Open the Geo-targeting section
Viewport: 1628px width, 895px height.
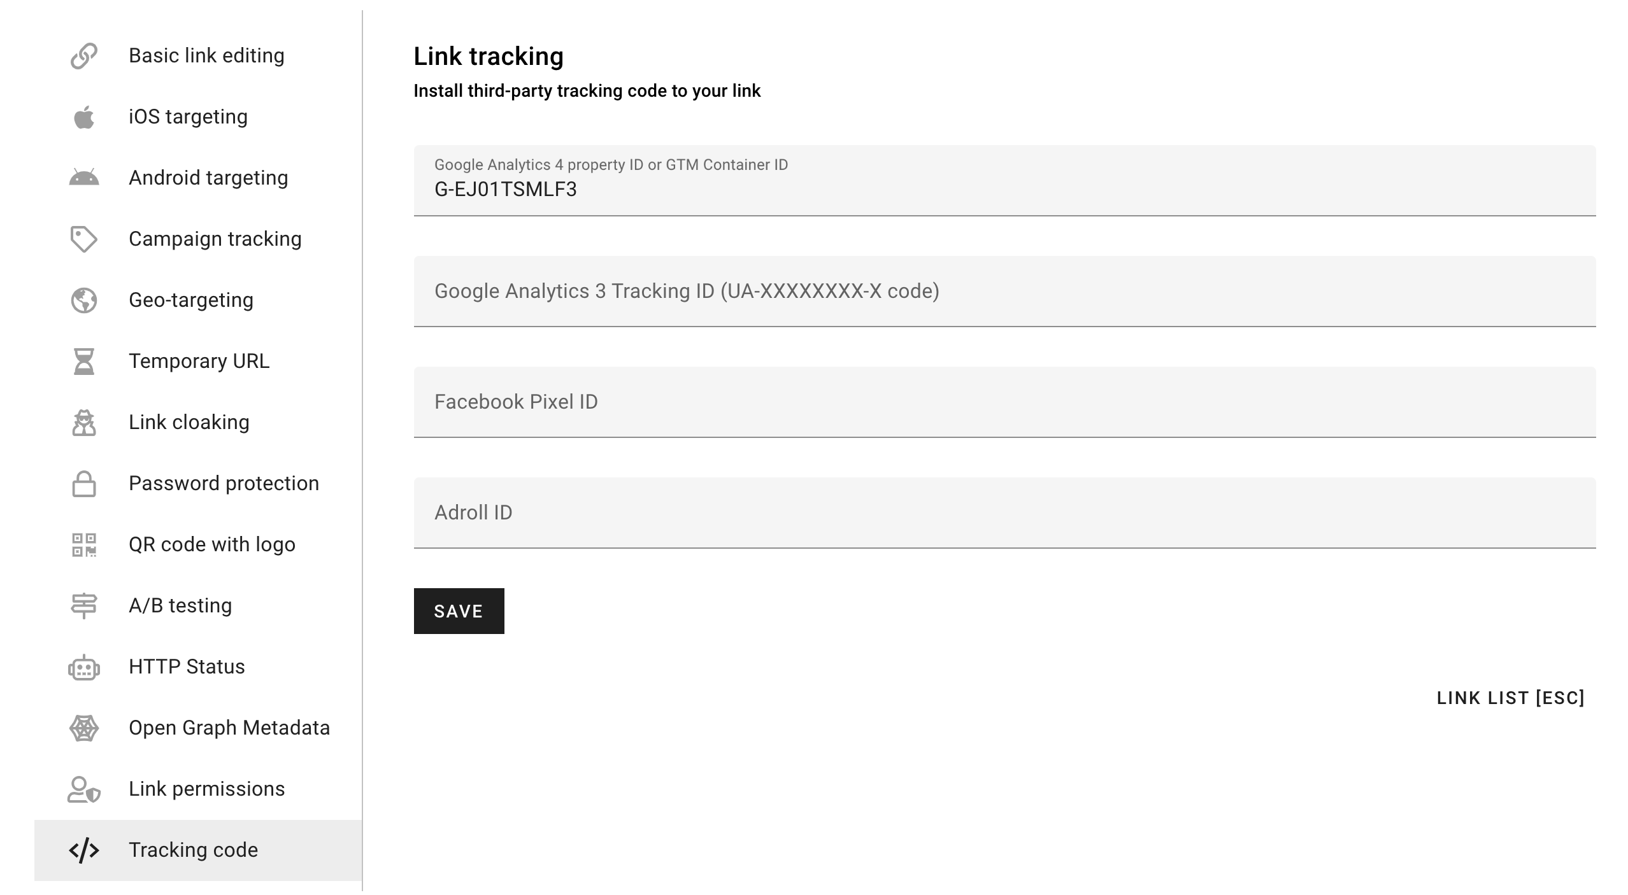(x=190, y=300)
